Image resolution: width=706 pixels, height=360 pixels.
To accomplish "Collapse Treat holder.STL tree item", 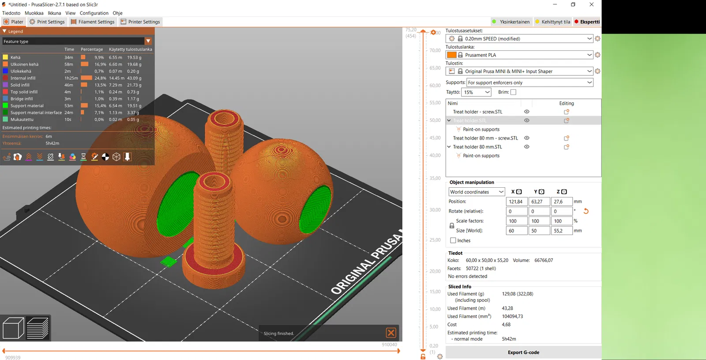I will tap(449, 121).
